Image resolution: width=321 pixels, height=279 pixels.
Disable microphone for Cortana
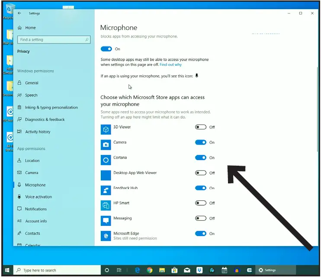pyautogui.click(x=201, y=157)
